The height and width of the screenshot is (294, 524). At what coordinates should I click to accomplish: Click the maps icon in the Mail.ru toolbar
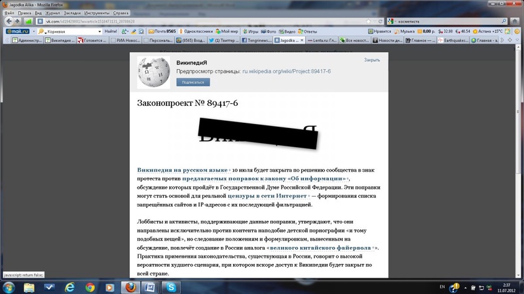click(508, 31)
